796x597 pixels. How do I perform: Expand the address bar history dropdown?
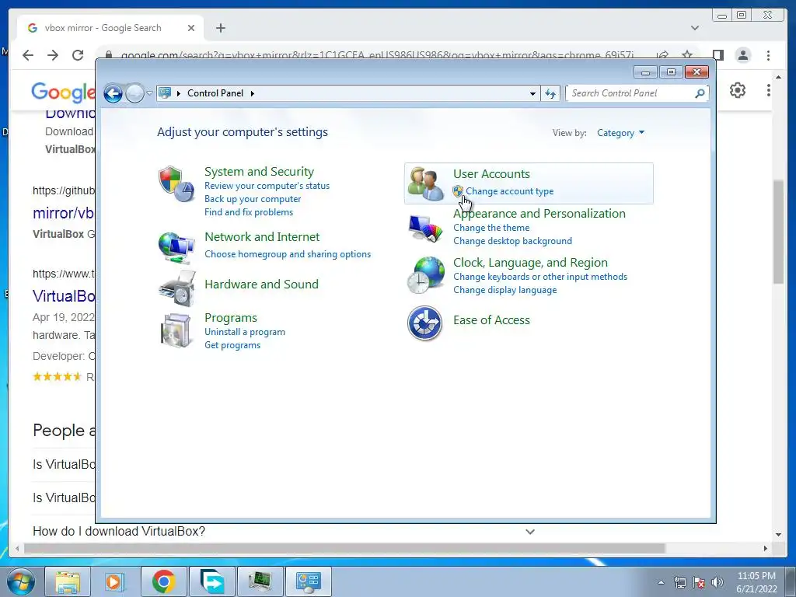[532, 93]
